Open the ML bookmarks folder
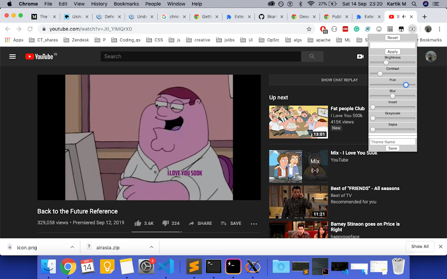 [344, 40]
